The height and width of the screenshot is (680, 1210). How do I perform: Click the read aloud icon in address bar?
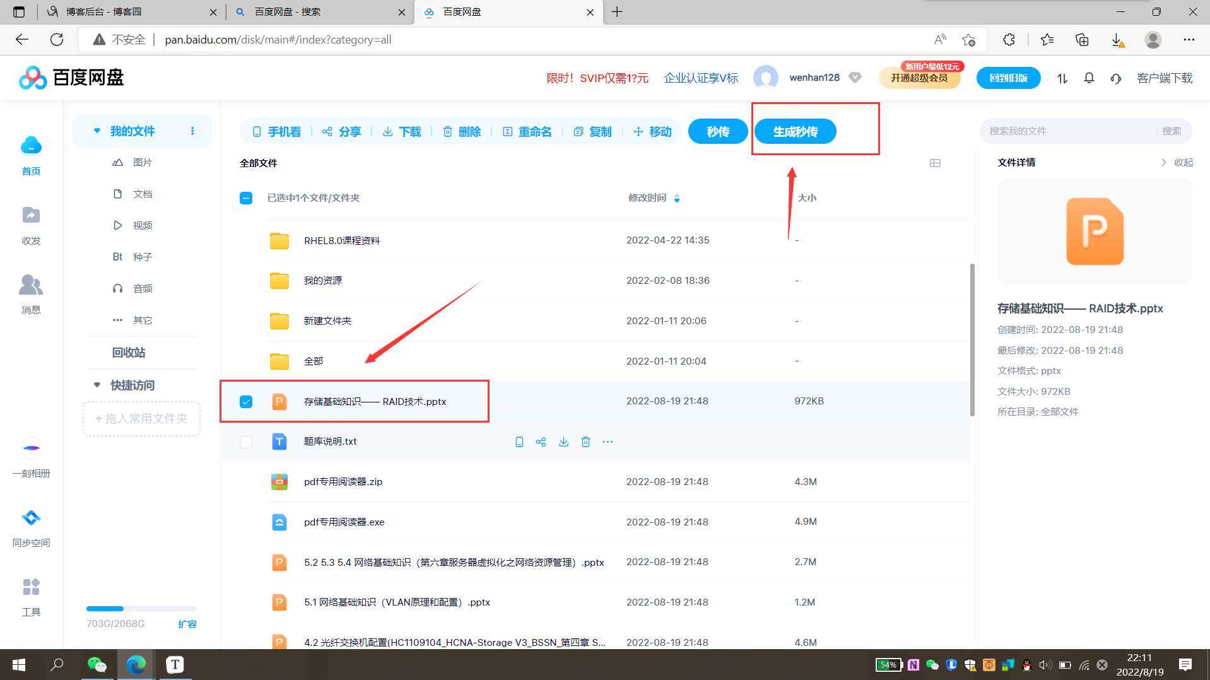click(940, 40)
